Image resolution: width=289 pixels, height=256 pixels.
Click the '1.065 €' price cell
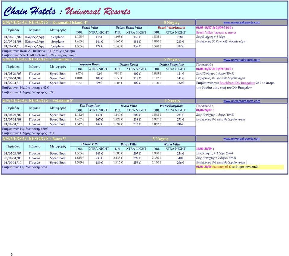[x=157, y=73]
